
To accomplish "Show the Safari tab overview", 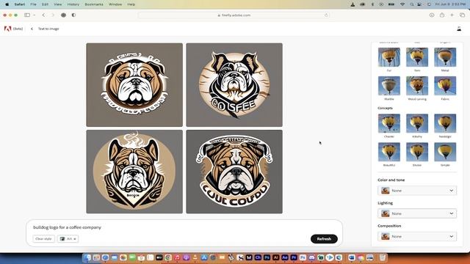I will tap(462, 15).
